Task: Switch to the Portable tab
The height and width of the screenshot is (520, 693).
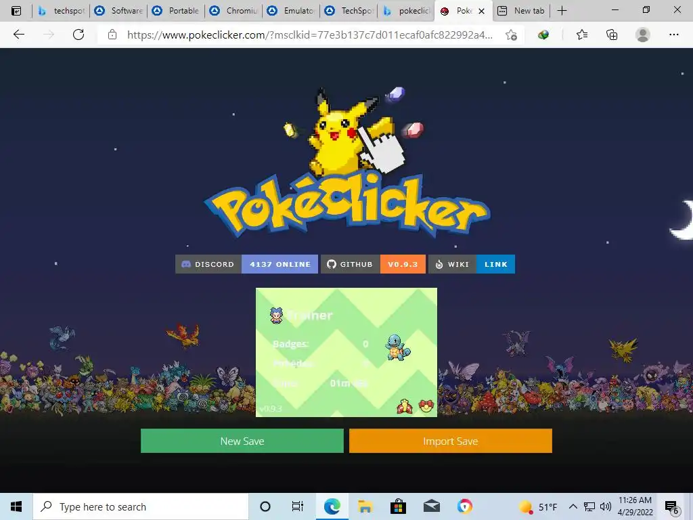Action: [x=175, y=11]
